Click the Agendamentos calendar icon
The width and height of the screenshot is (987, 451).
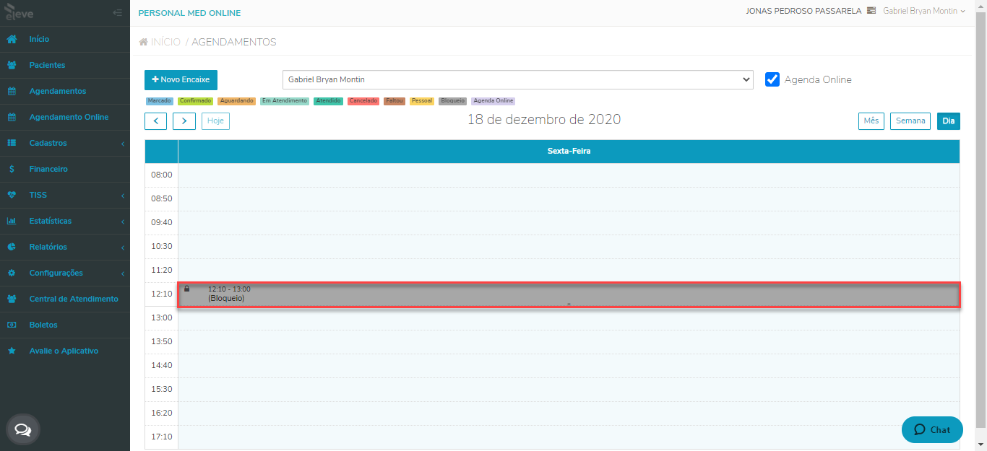[x=12, y=91]
